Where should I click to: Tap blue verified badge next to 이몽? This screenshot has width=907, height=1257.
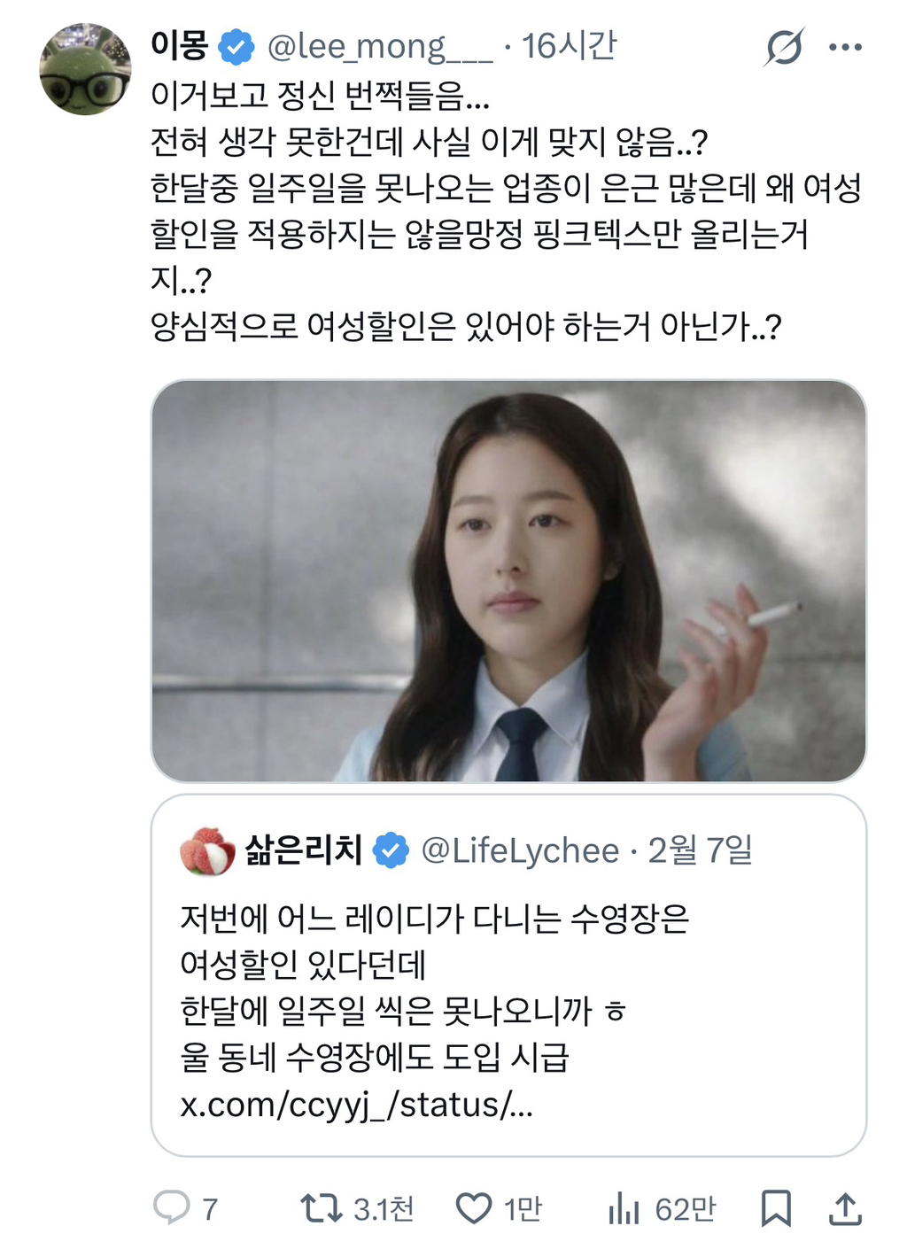[236, 47]
